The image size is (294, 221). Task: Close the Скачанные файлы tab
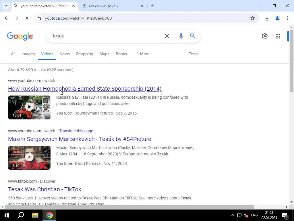pos(142,6)
